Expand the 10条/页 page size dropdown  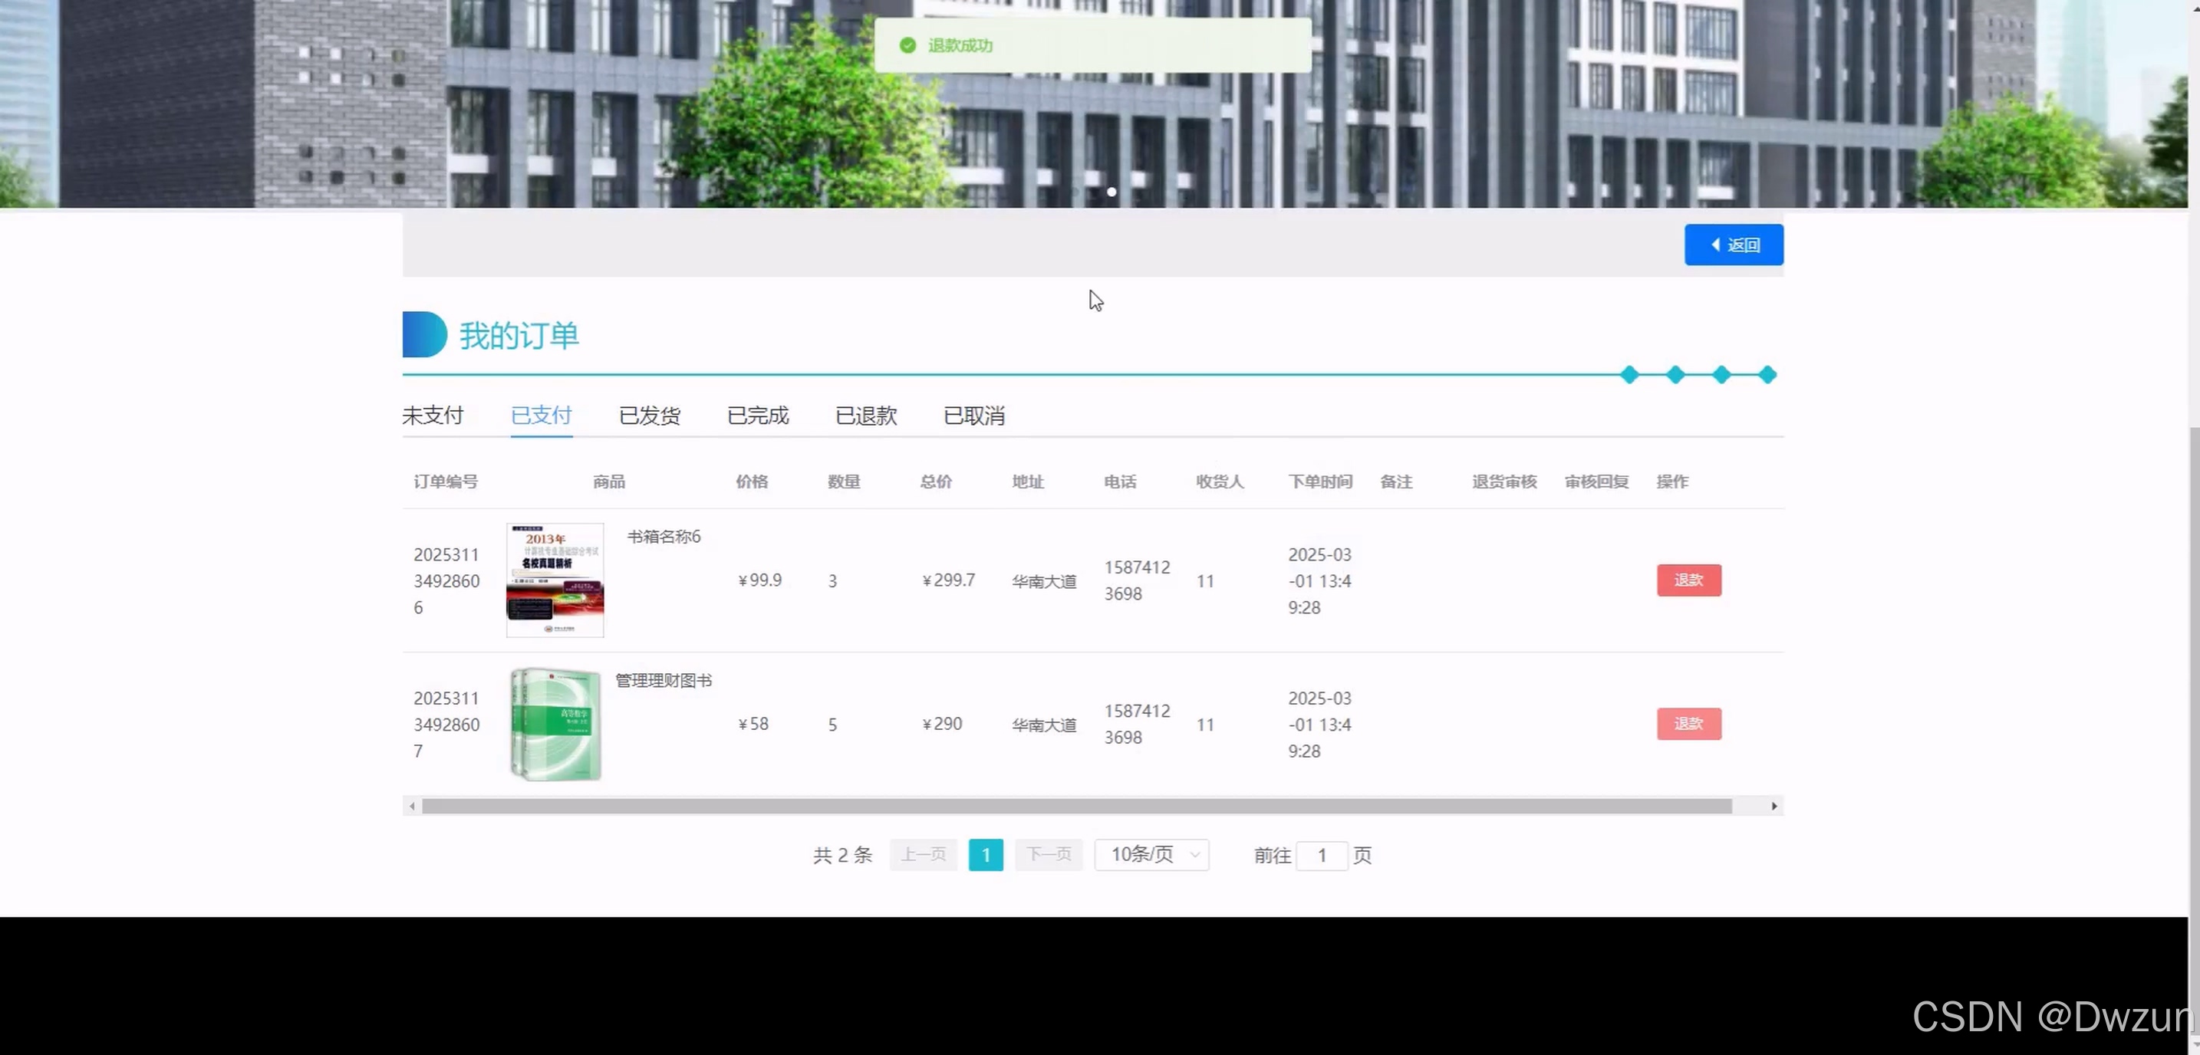tap(1151, 854)
